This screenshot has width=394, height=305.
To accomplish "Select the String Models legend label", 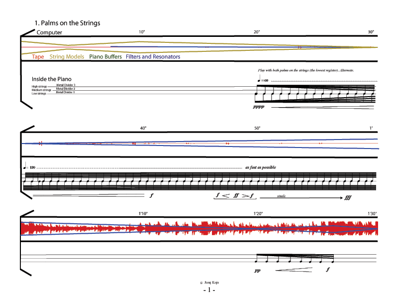I will [x=67, y=57].
